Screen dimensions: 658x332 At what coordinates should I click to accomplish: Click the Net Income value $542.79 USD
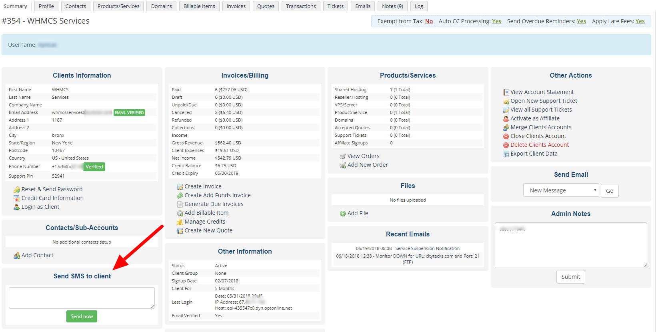tap(228, 158)
